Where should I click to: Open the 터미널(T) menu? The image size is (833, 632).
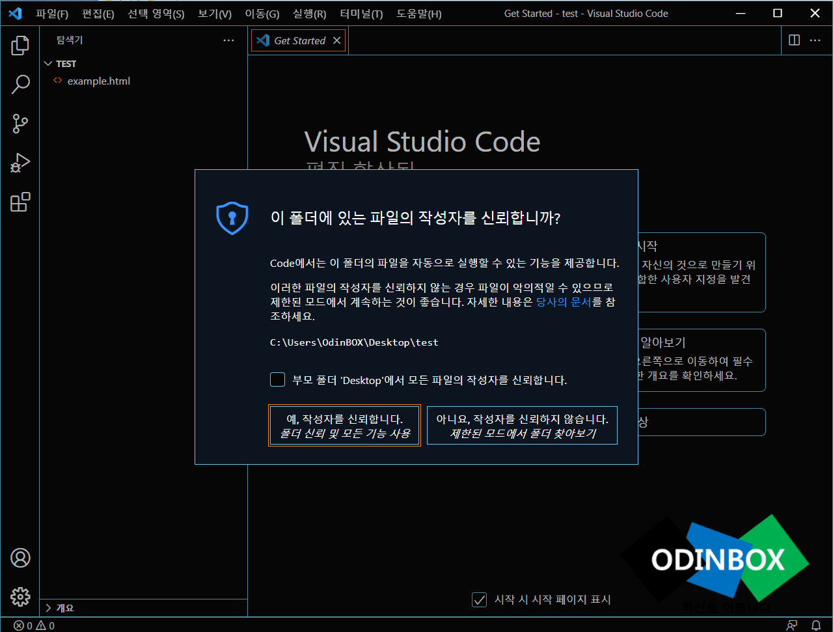point(361,14)
